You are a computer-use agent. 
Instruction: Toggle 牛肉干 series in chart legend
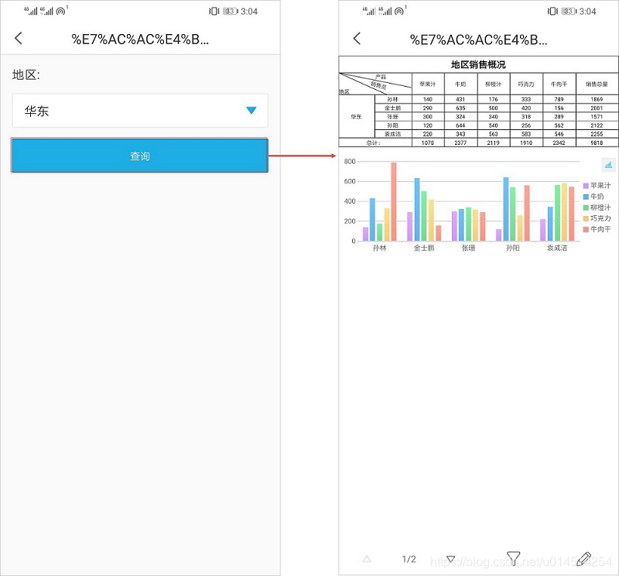click(597, 229)
